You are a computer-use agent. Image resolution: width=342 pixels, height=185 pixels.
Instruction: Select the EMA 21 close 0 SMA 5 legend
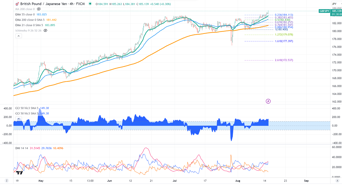(x=29, y=25)
